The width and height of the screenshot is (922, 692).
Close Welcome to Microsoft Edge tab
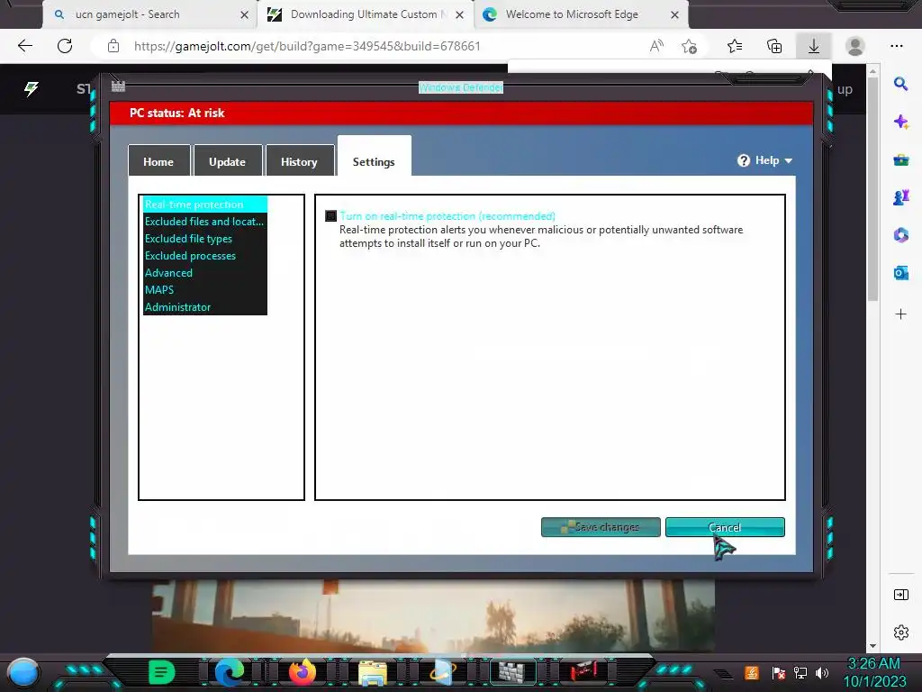[674, 14]
